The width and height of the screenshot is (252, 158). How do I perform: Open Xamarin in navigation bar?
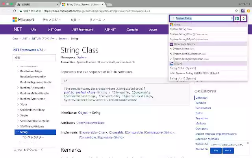point(132,30)
